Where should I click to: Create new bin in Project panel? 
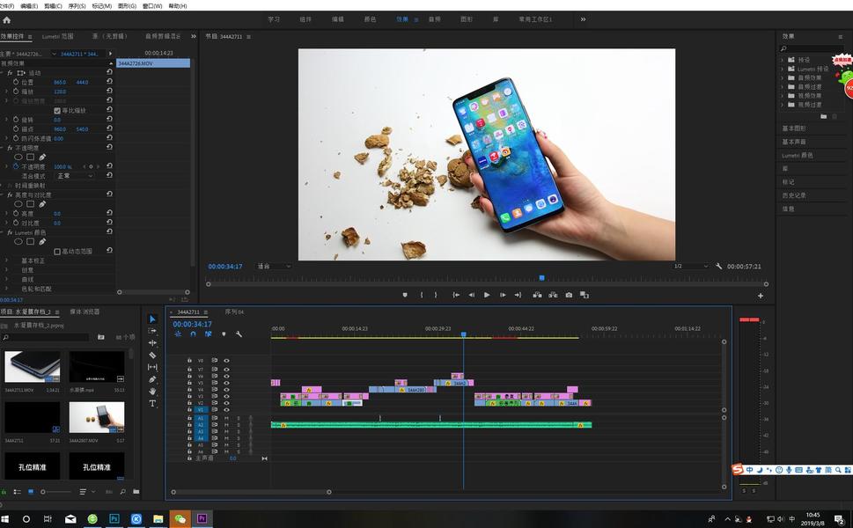[x=136, y=492]
